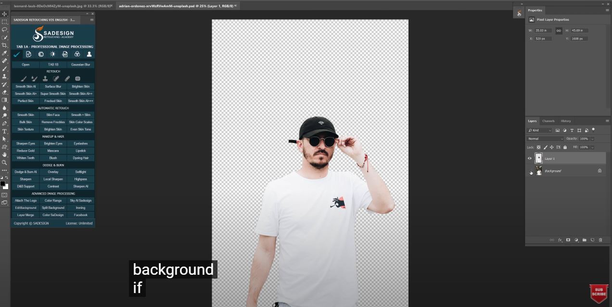Create new adjustment layer icon

[x=576, y=240]
